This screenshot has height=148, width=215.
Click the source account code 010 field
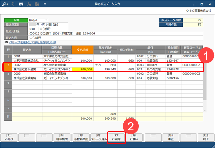click(33, 29)
